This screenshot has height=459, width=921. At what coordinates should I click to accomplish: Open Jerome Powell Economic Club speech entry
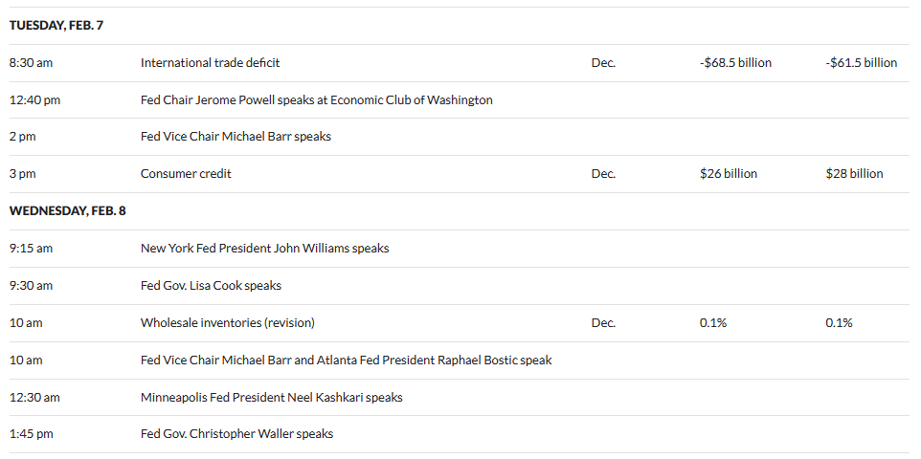coord(316,99)
